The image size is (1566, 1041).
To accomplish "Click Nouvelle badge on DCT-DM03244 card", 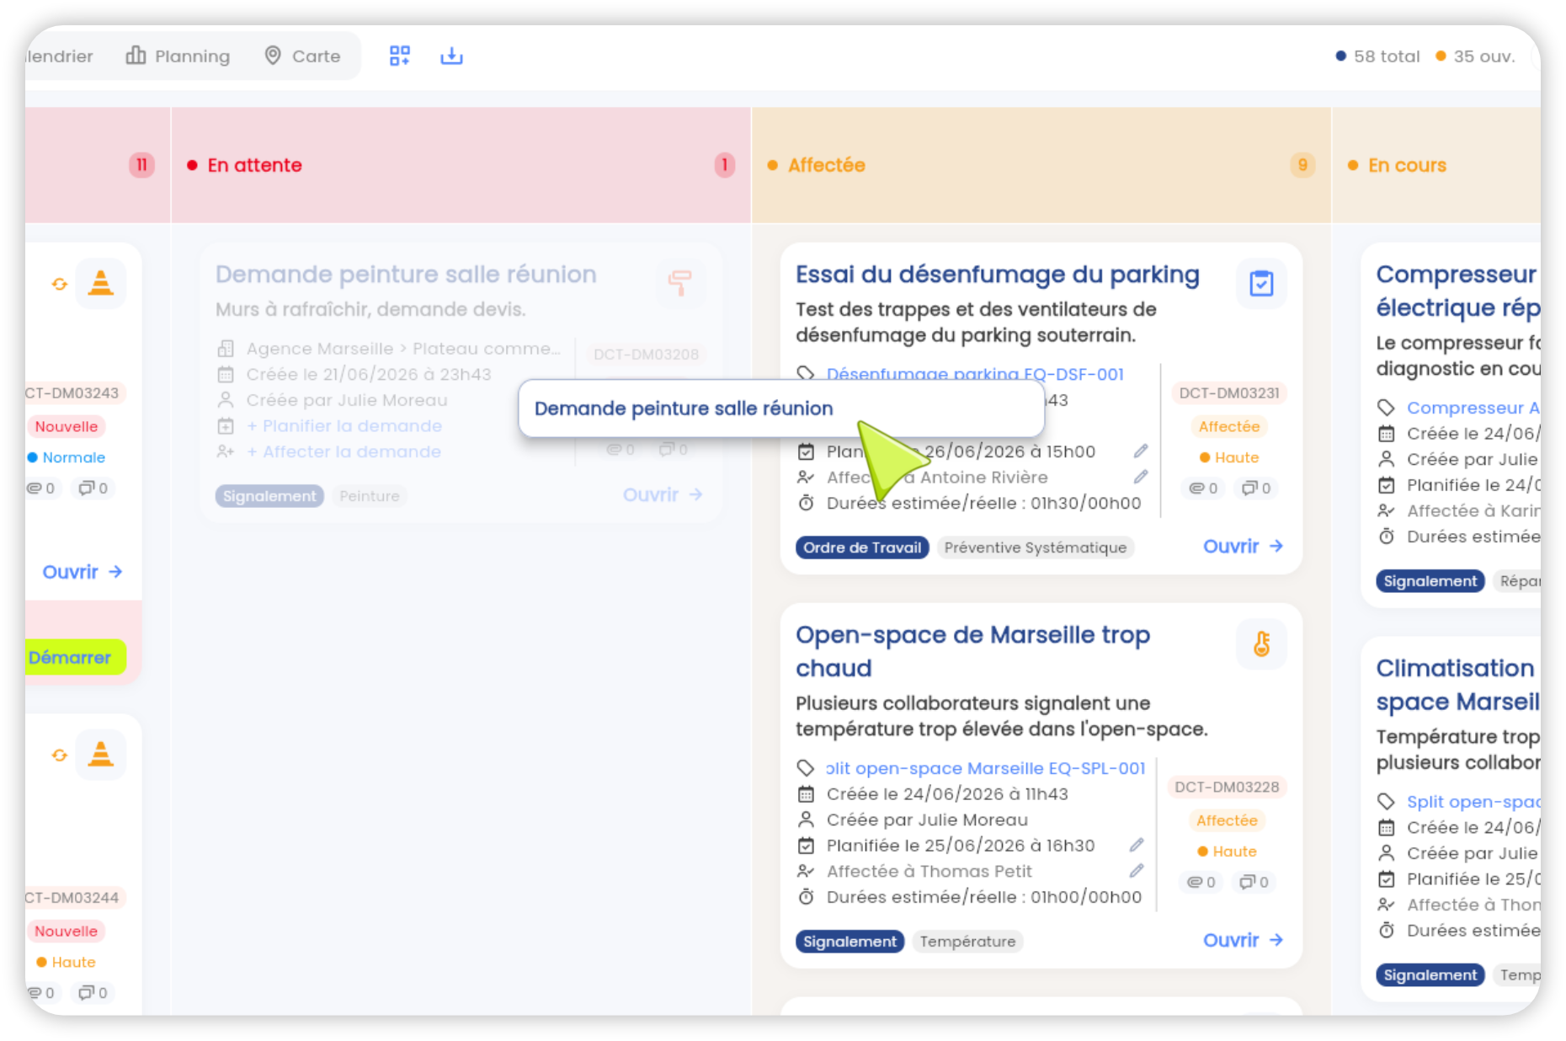I will point(67,932).
